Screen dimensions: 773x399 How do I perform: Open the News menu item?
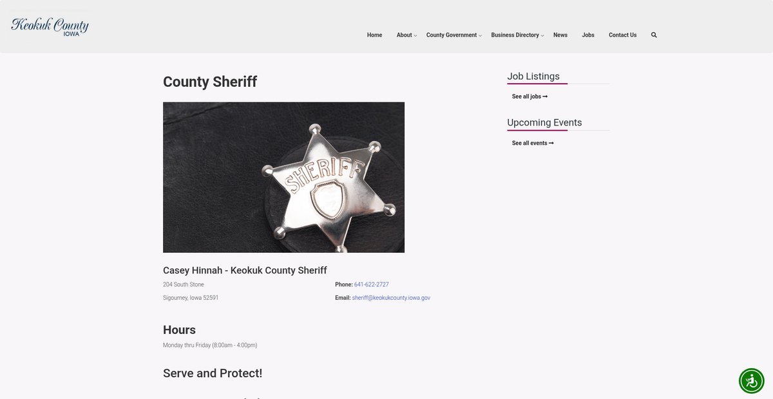coord(560,35)
